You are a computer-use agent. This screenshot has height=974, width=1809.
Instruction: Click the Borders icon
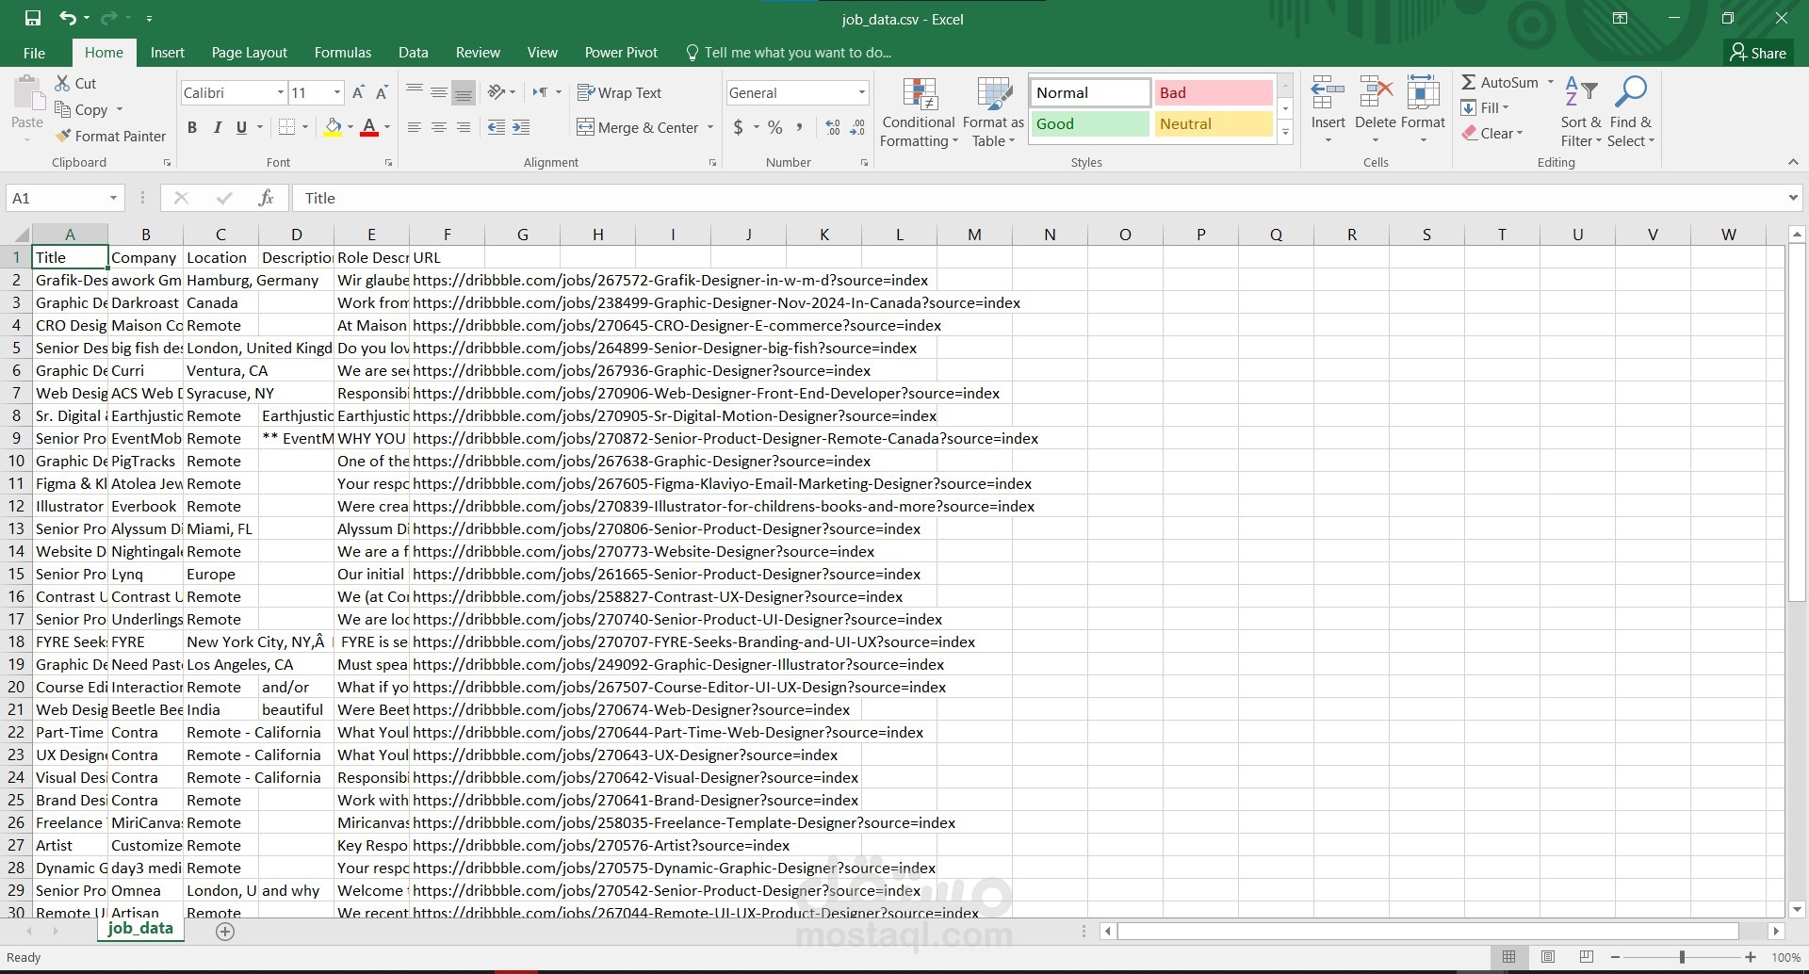288,127
